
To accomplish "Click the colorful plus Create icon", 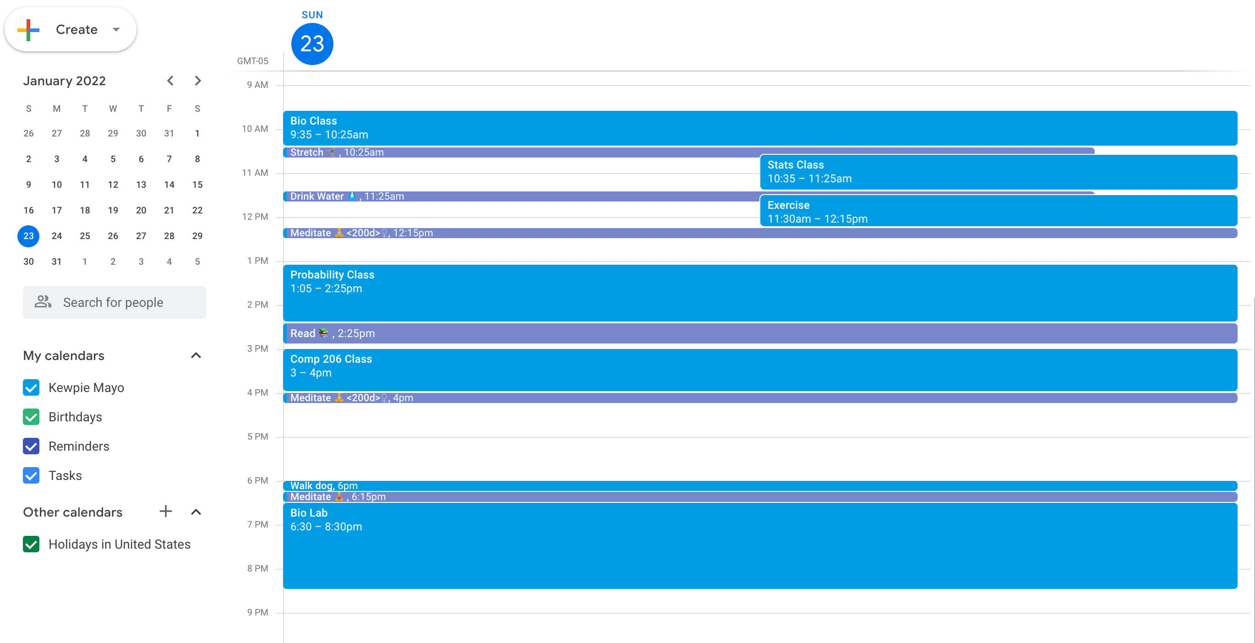I will click(x=28, y=30).
